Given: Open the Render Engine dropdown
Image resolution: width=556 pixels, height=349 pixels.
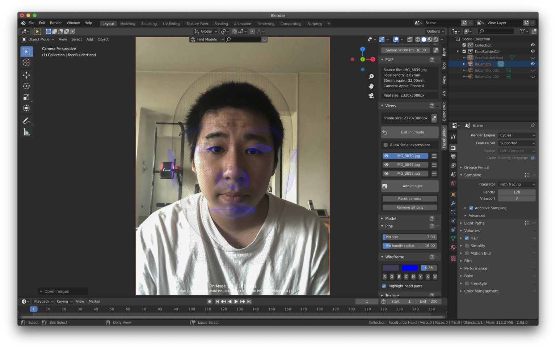Looking at the screenshot, I should click(517, 135).
